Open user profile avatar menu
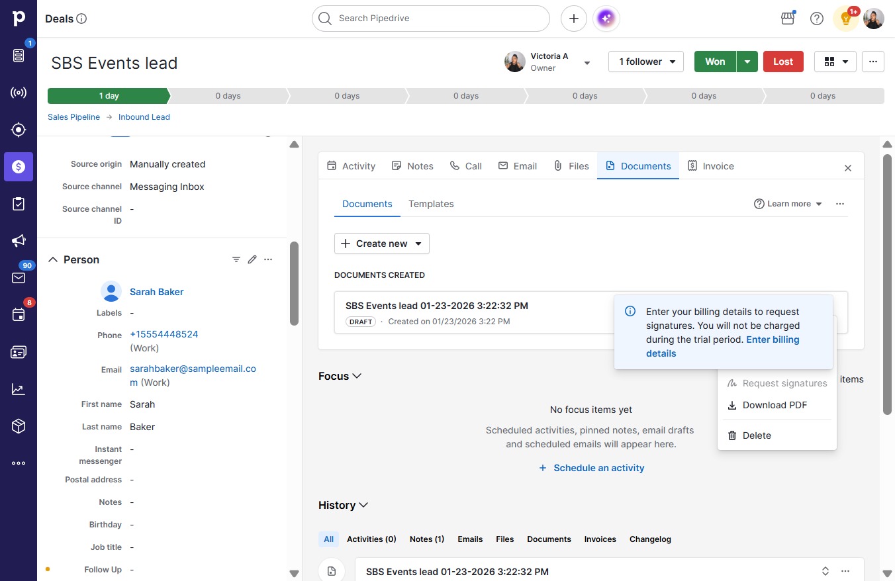The height and width of the screenshot is (581, 895). [874, 19]
